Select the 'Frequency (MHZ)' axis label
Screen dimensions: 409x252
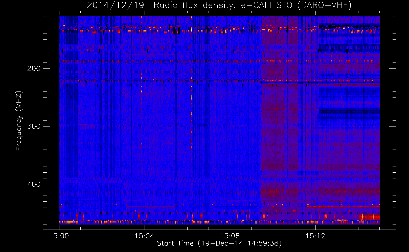coord(19,121)
